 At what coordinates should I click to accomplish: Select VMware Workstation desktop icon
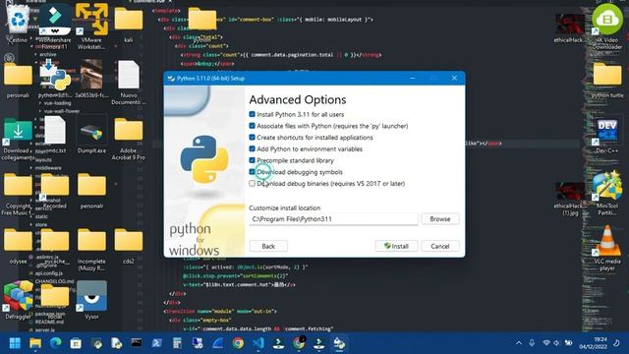click(91, 27)
